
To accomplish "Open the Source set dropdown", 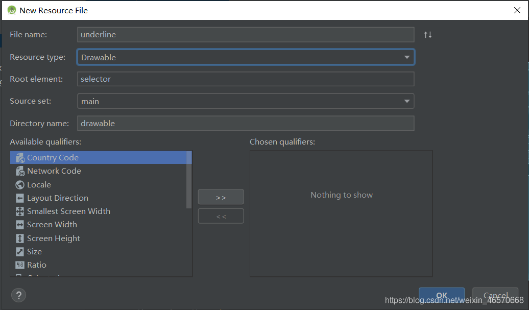I will coord(407,101).
